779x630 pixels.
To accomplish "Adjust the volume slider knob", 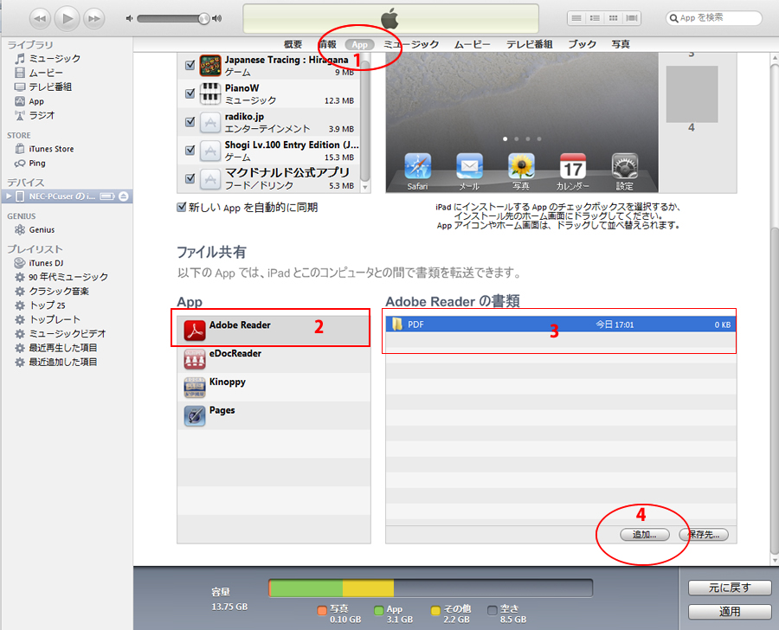I will [203, 18].
